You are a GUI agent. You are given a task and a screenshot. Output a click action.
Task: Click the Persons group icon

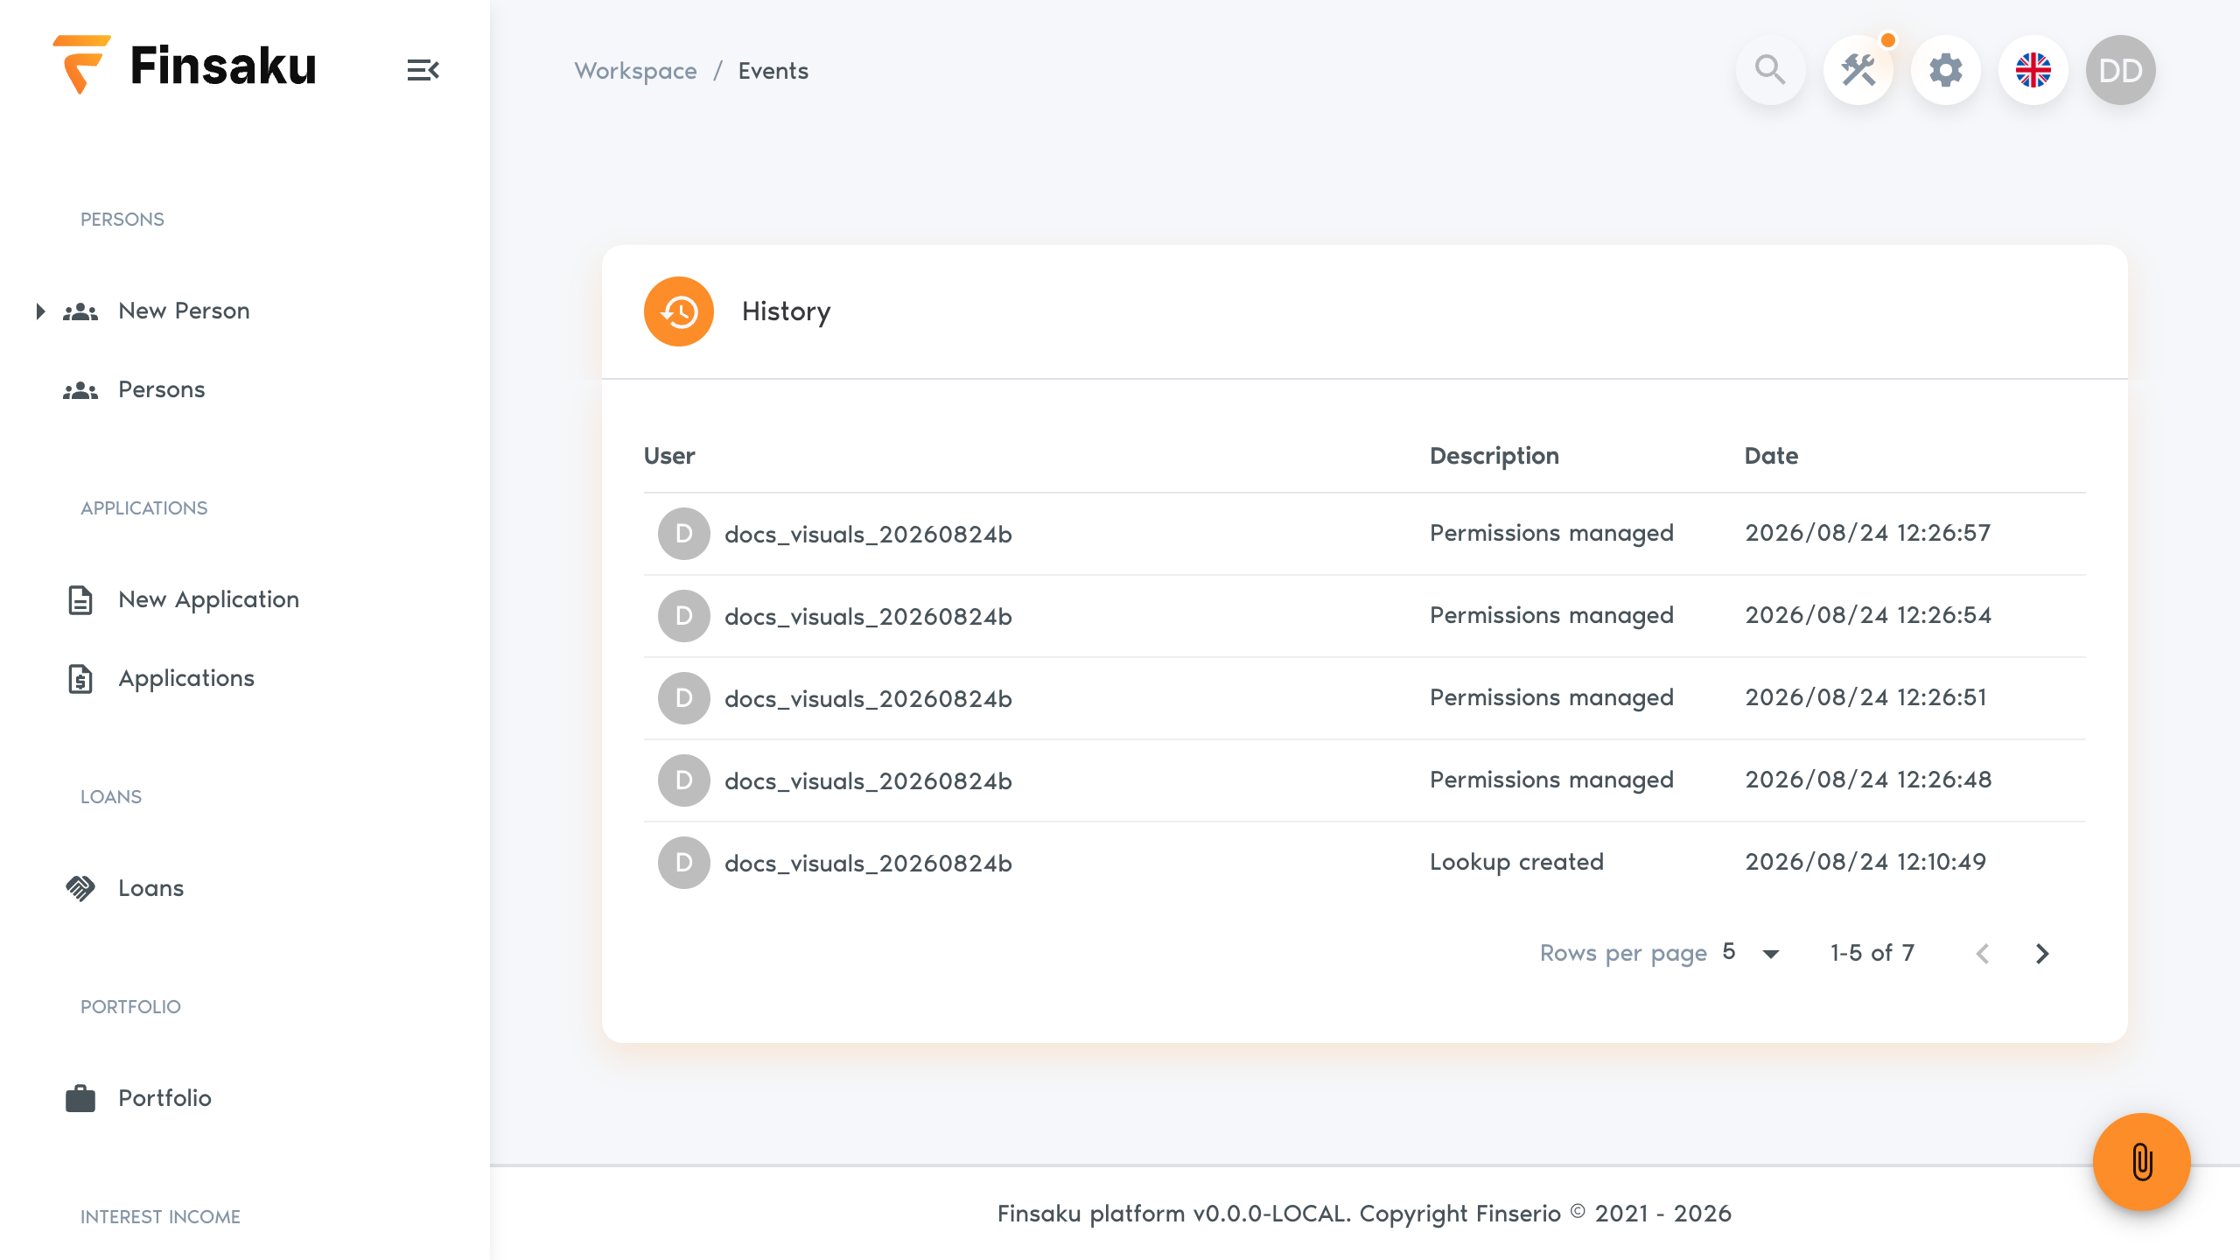[x=80, y=390]
